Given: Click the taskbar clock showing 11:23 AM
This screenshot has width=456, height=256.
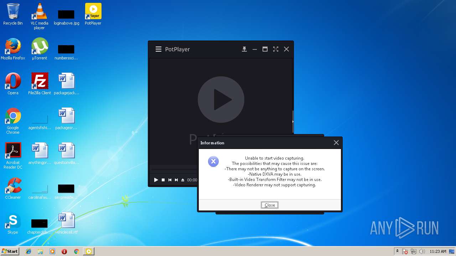Looking at the screenshot, I should [438, 251].
